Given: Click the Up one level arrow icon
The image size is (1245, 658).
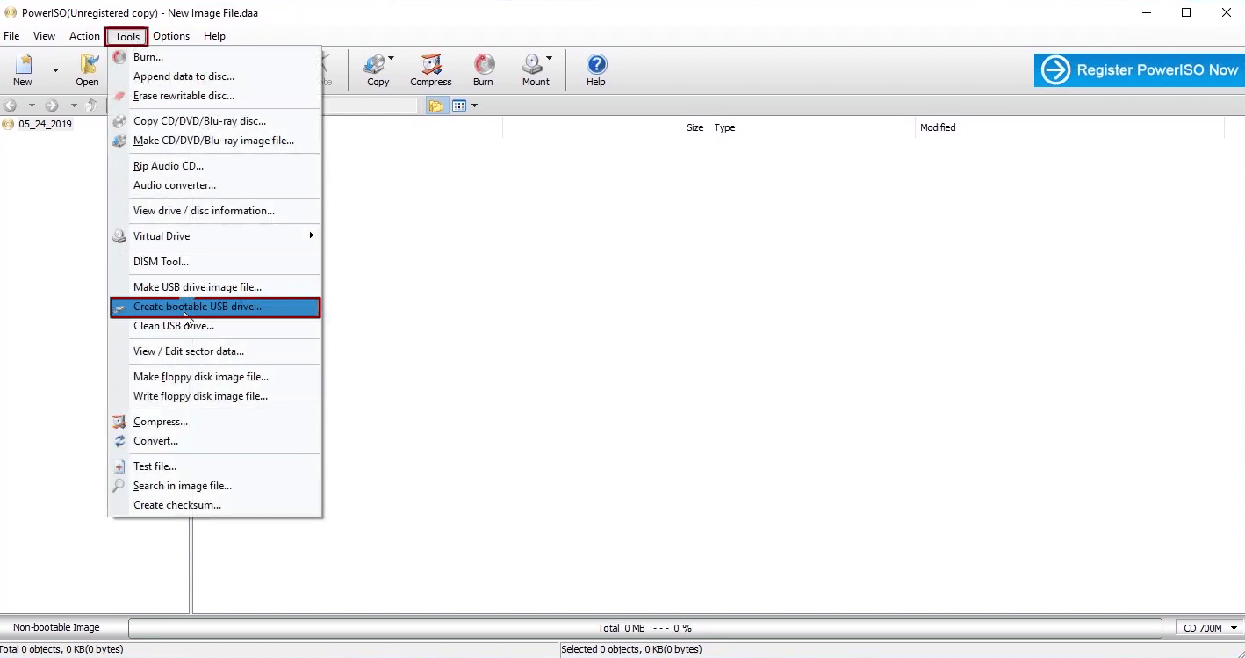Looking at the screenshot, I should pos(92,105).
